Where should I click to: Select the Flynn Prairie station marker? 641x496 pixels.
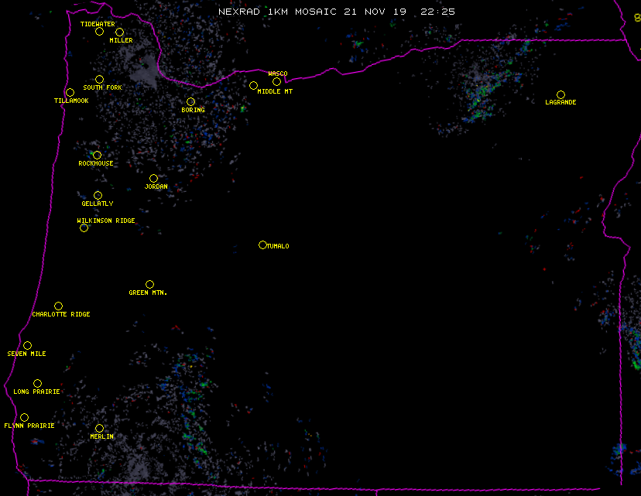click(24, 418)
